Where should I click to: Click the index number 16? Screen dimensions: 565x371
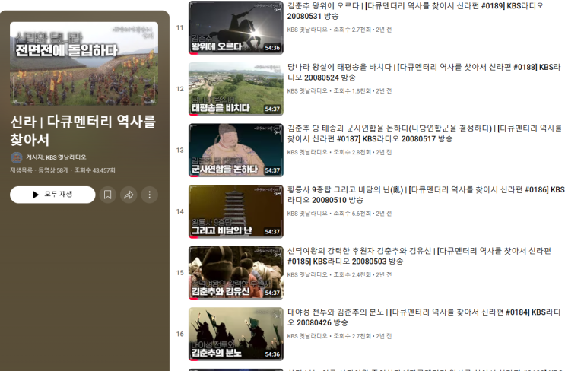pos(179,334)
